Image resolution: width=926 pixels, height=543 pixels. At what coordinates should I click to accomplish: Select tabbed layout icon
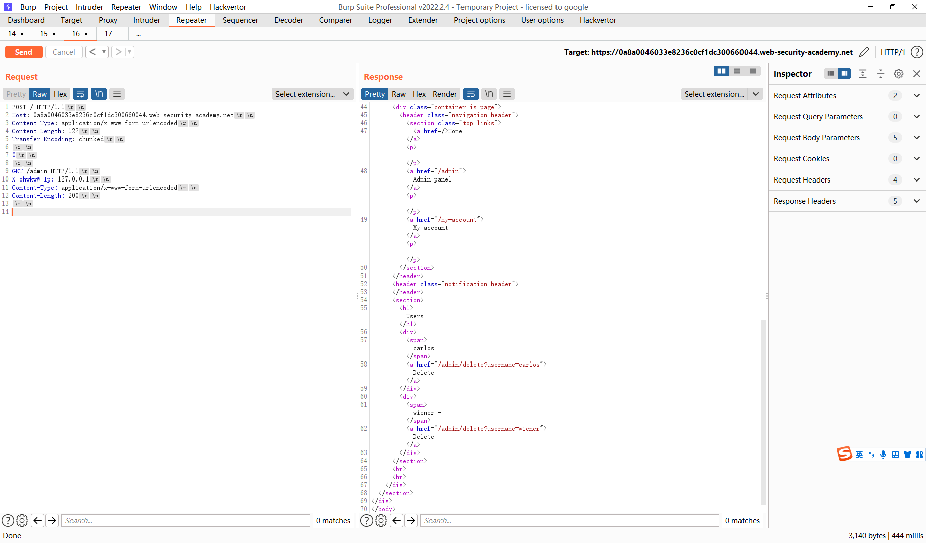753,71
